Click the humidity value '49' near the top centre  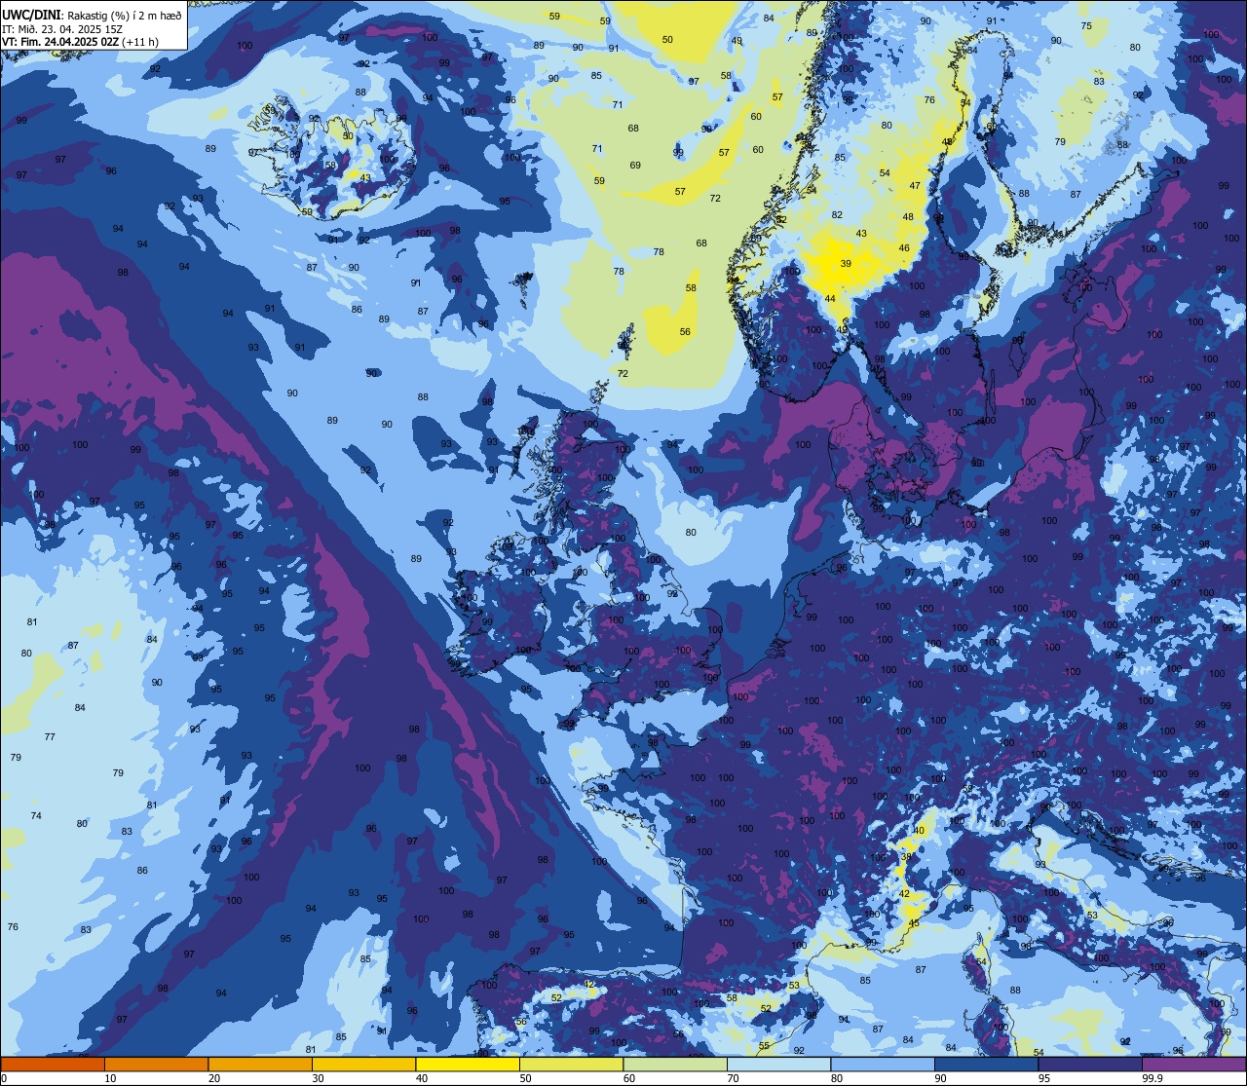click(x=737, y=41)
